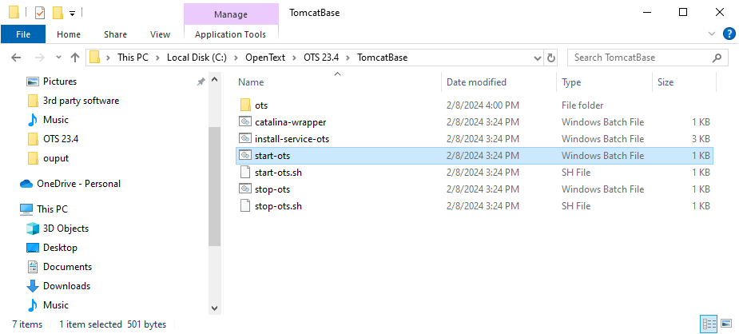This screenshot has height=334, width=739.
Task: Switch to details view in status bar
Action: coord(709,324)
